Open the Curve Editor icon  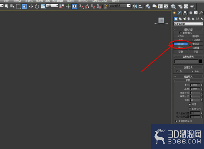point(160,6)
